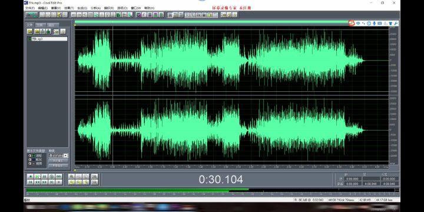Toggle loop play with the infinity icon
The image size is (424, 212).
[x=59, y=177]
